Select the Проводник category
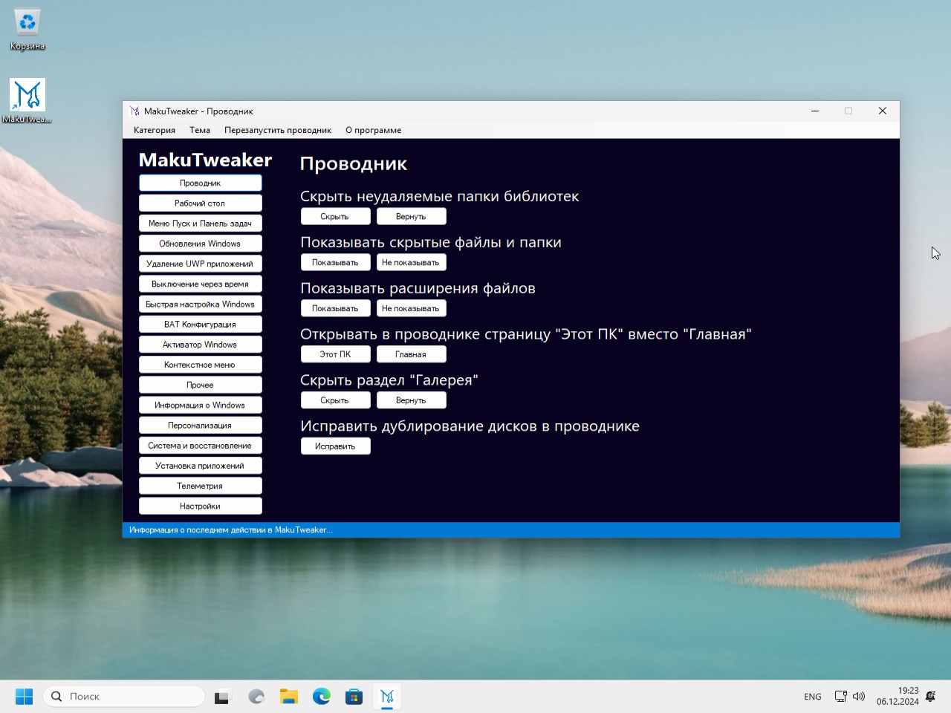951x713 pixels. coord(200,183)
